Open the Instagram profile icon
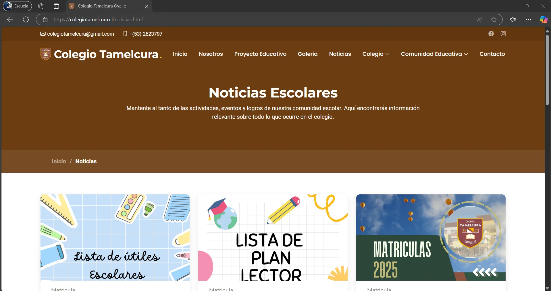This screenshot has width=551, height=291. [503, 34]
